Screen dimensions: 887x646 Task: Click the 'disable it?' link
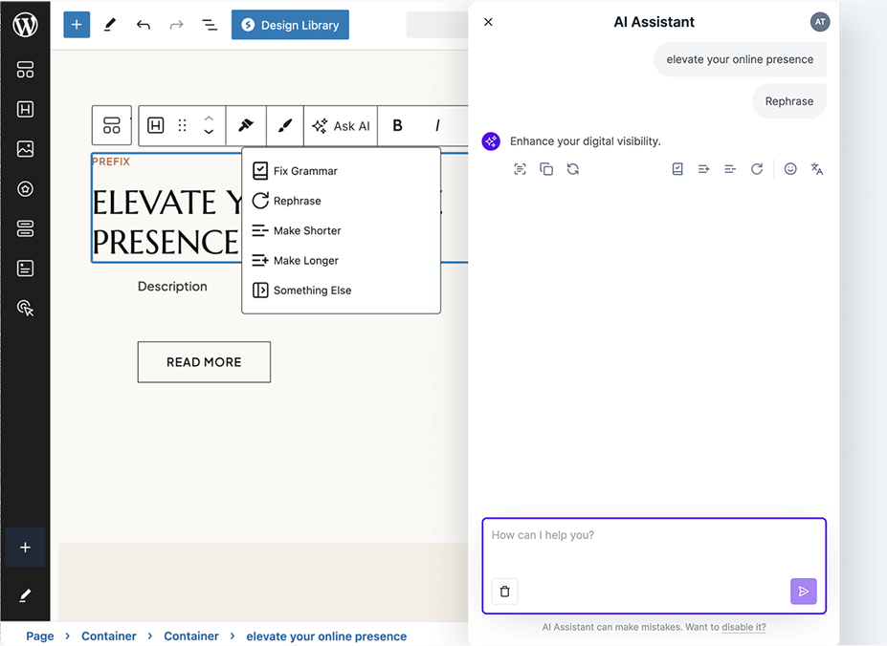[743, 627]
